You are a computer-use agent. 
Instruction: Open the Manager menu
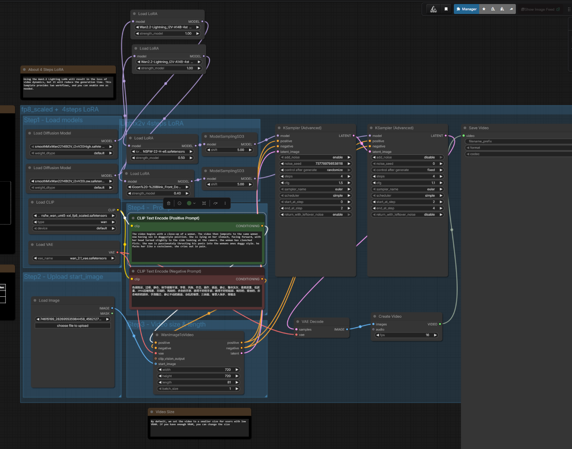[x=466, y=9]
